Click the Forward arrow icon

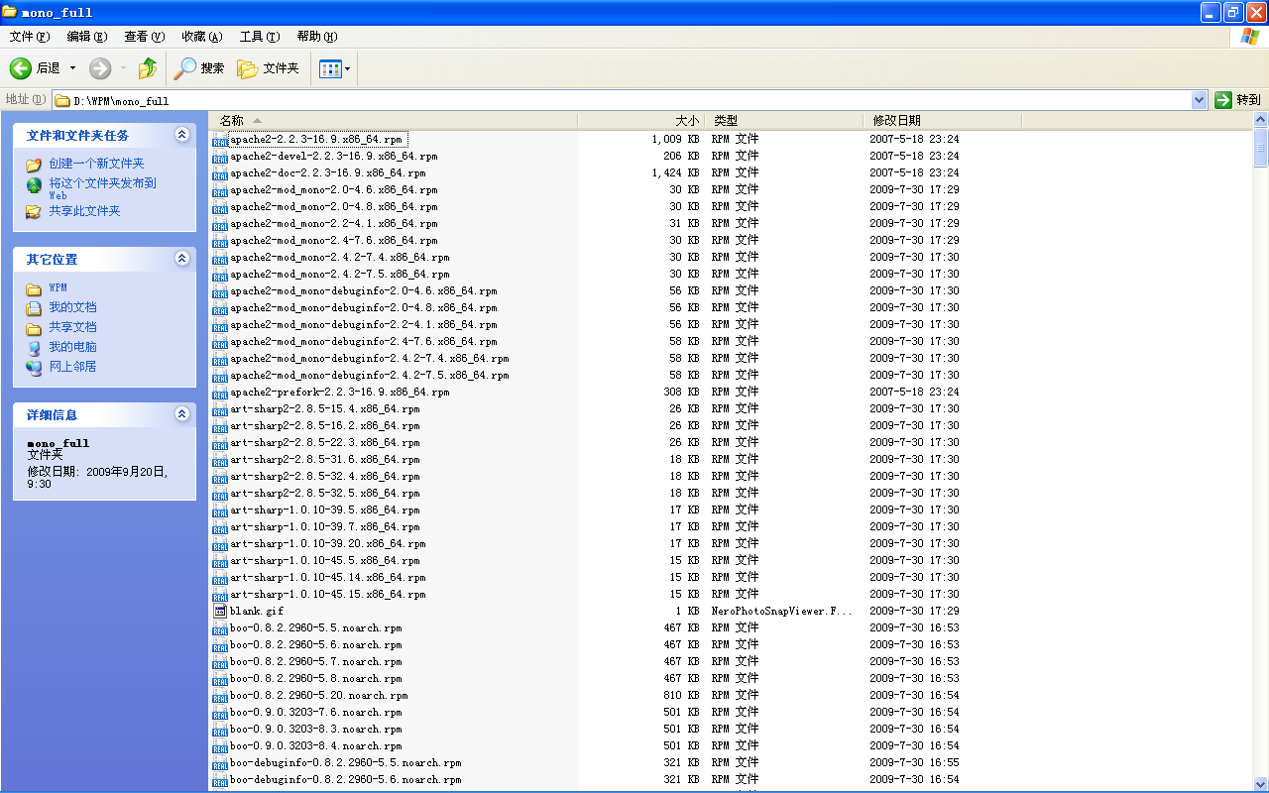pos(100,68)
